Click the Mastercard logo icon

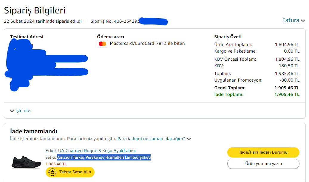click(x=102, y=44)
